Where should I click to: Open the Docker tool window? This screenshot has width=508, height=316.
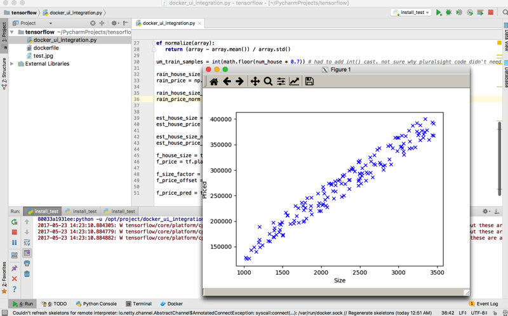coord(171,304)
